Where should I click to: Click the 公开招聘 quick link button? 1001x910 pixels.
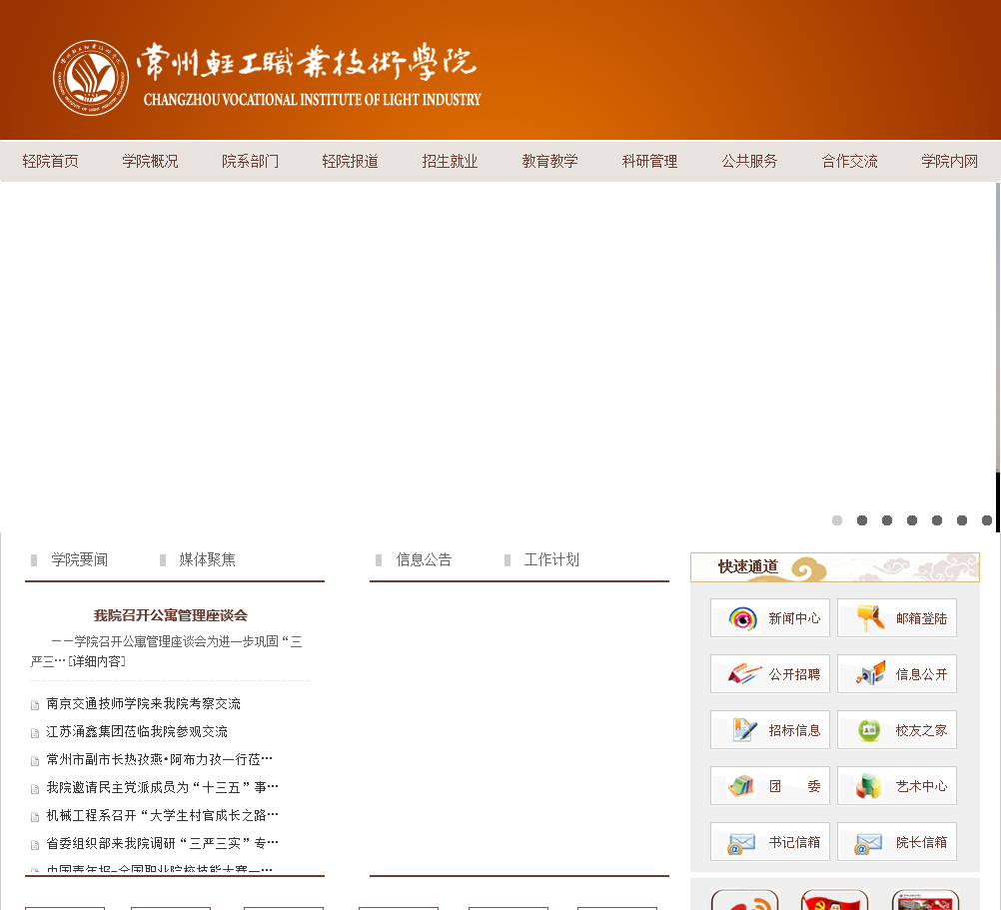click(770, 673)
